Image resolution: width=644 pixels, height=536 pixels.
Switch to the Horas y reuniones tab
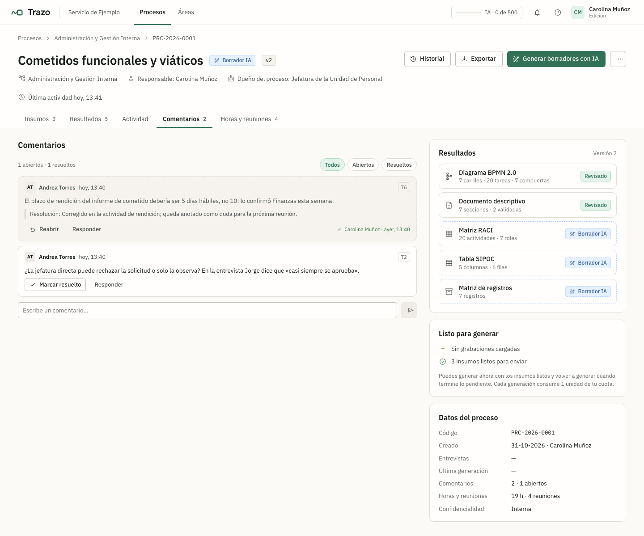249,119
